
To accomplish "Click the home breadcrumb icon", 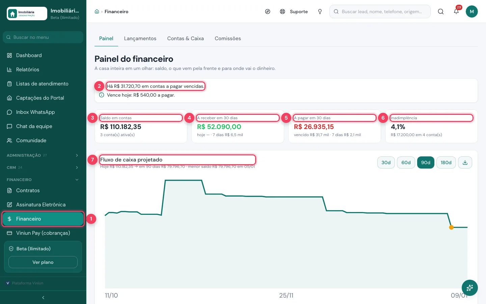I will (97, 11).
